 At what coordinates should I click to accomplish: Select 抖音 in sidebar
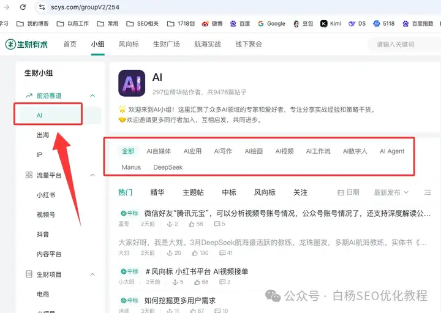pyautogui.click(x=43, y=234)
